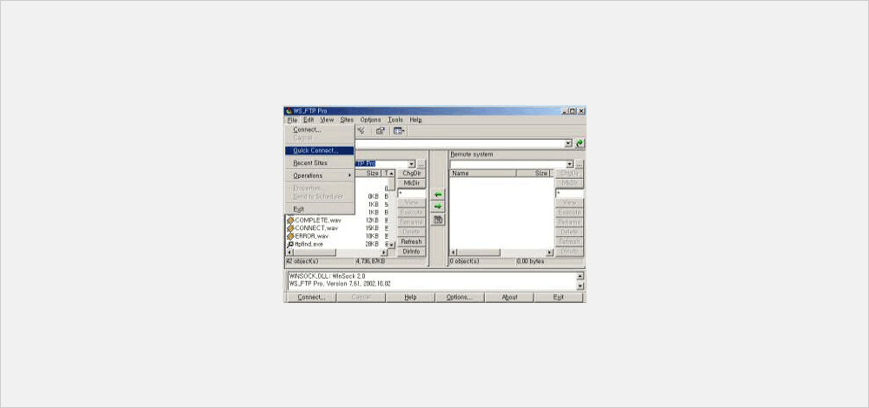Click the 'Remote system' pane label
869x408 pixels.
point(472,155)
